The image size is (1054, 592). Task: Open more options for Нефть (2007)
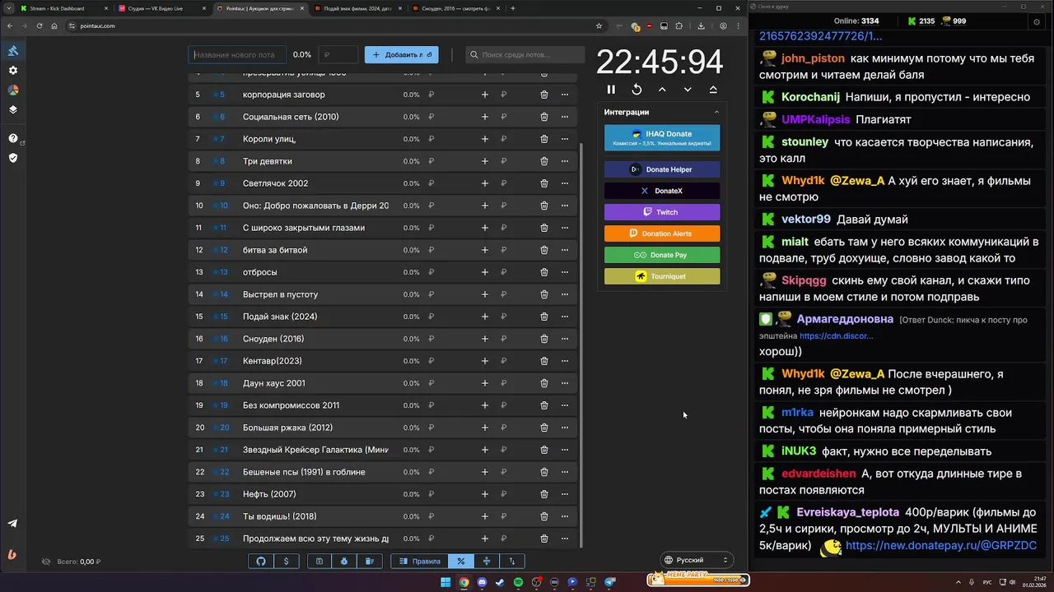[x=565, y=494]
